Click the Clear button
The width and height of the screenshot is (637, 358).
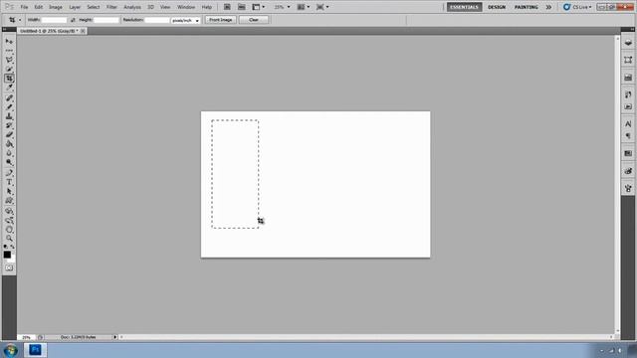pyautogui.click(x=254, y=20)
